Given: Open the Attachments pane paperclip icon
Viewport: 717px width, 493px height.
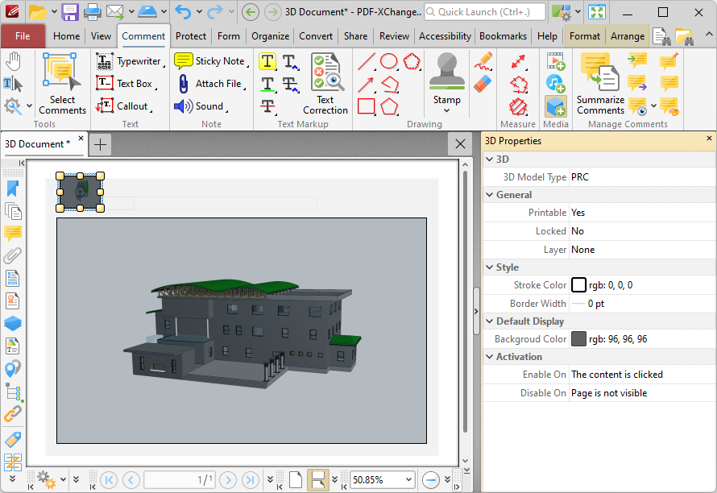Looking at the screenshot, I should coord(13,255).
